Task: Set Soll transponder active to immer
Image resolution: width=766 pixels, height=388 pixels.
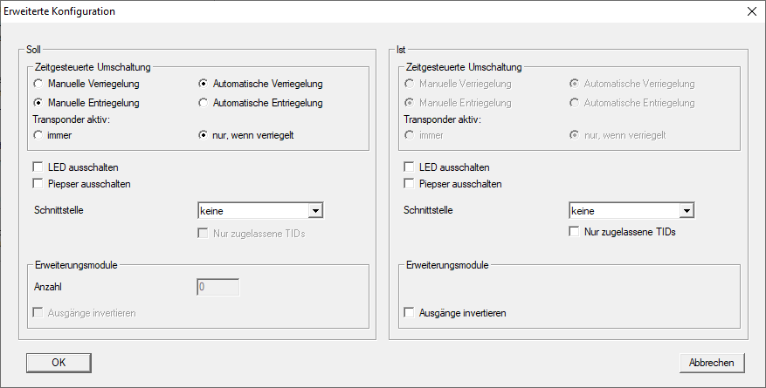Action: point(38,135)
